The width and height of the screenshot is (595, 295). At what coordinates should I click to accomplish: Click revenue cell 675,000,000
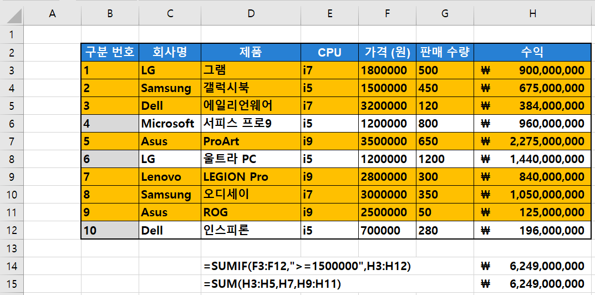(533, 88)
